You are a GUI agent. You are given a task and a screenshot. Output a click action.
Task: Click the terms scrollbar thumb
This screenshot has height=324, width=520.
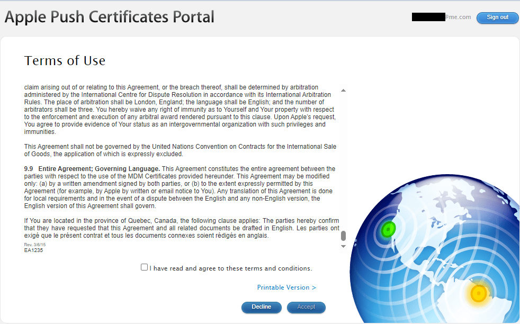pos(343,236)
